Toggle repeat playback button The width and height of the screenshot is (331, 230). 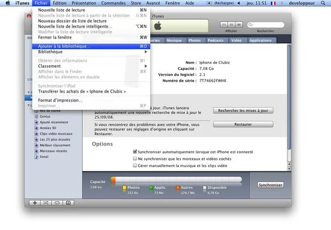(x=57, y=203)
